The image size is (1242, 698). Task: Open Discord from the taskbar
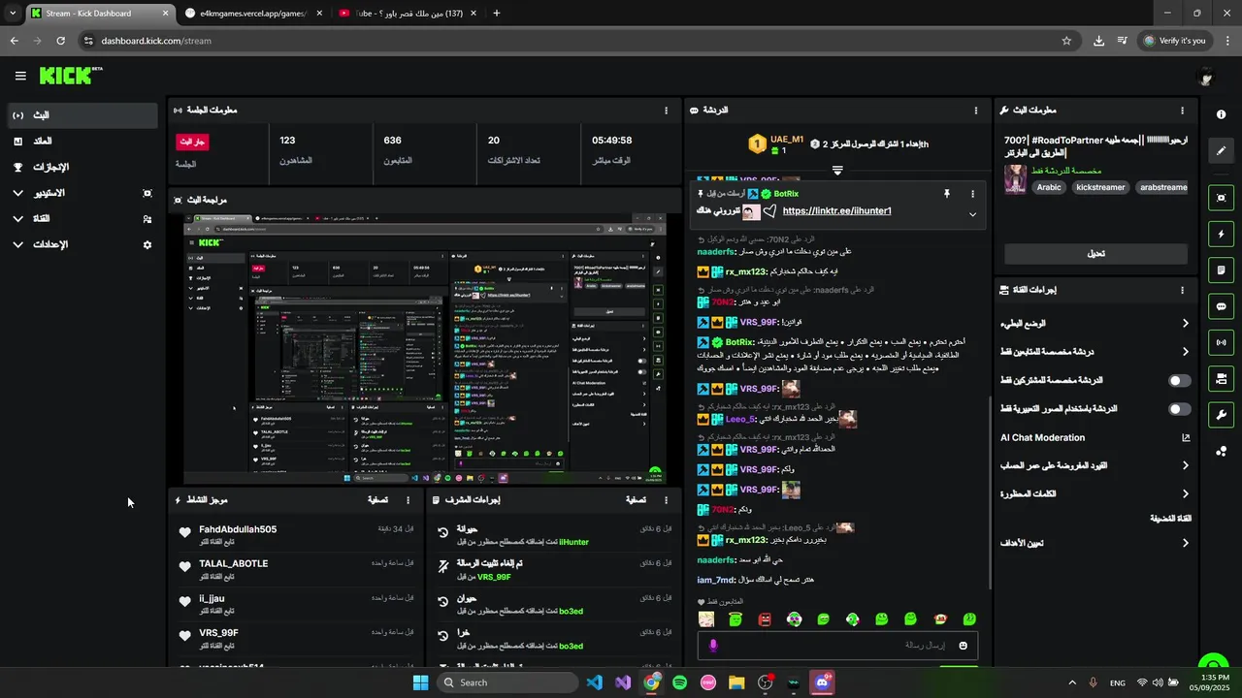[x=823, y=682]
